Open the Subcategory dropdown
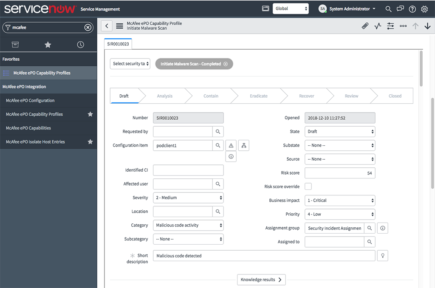 click(x=188, y=239)
